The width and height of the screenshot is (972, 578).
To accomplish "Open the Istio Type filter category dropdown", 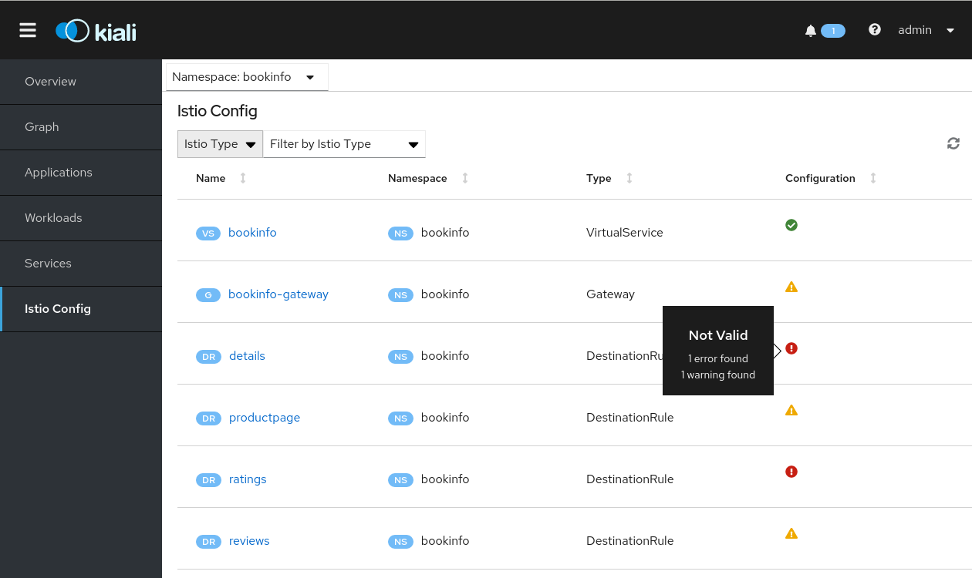I will [220, 144].
